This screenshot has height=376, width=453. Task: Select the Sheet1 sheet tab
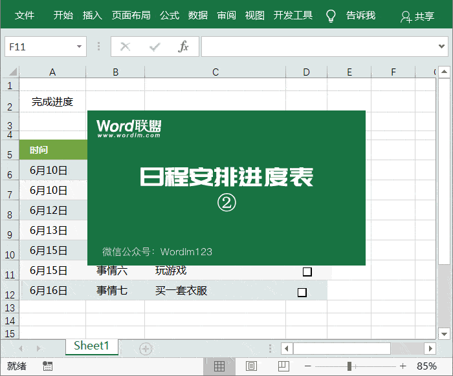coord(92,346)
